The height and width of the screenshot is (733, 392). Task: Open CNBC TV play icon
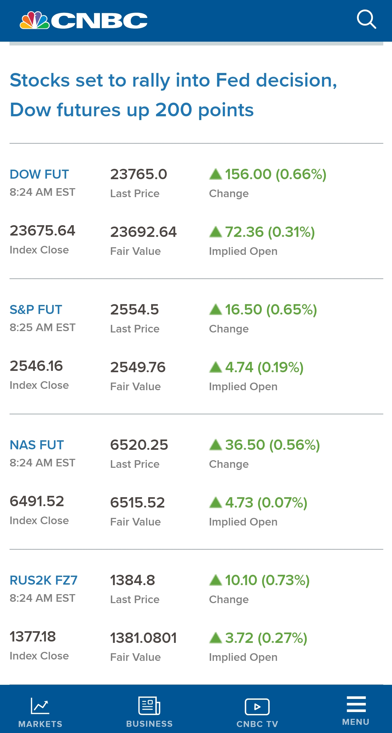[x=257, y=707]
